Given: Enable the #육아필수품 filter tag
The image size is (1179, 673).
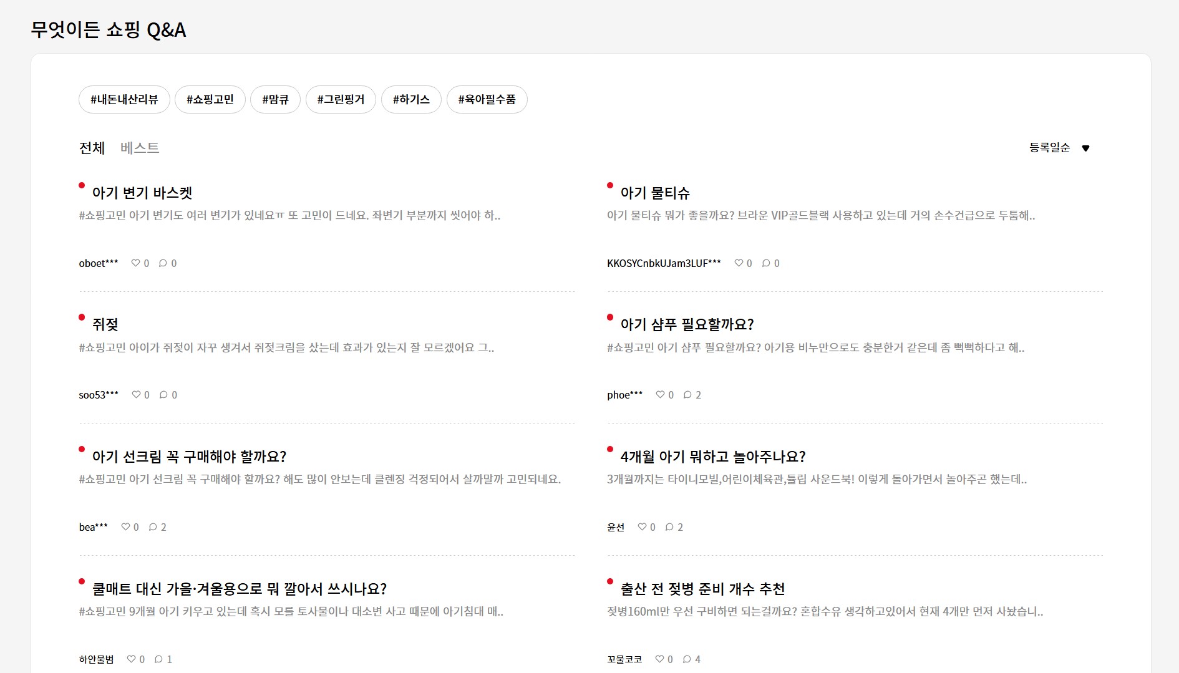Looking at the screenshot, I should [487, 99].
